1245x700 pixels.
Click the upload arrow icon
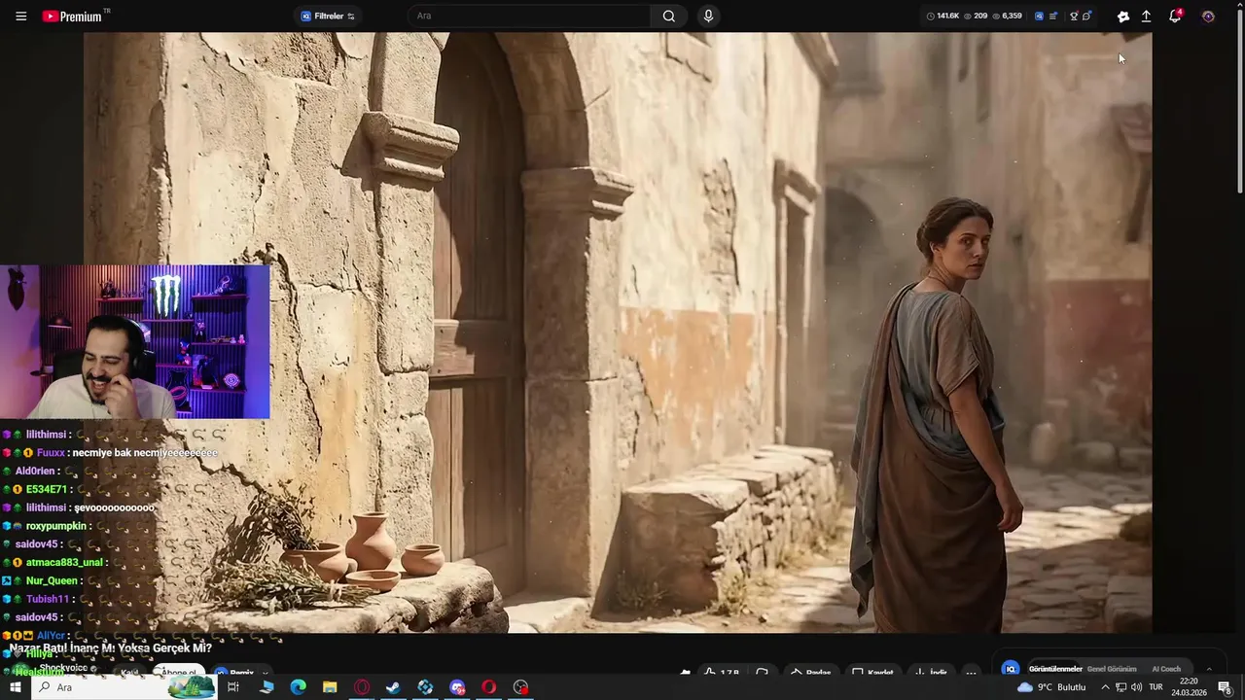pos(1146,17)
